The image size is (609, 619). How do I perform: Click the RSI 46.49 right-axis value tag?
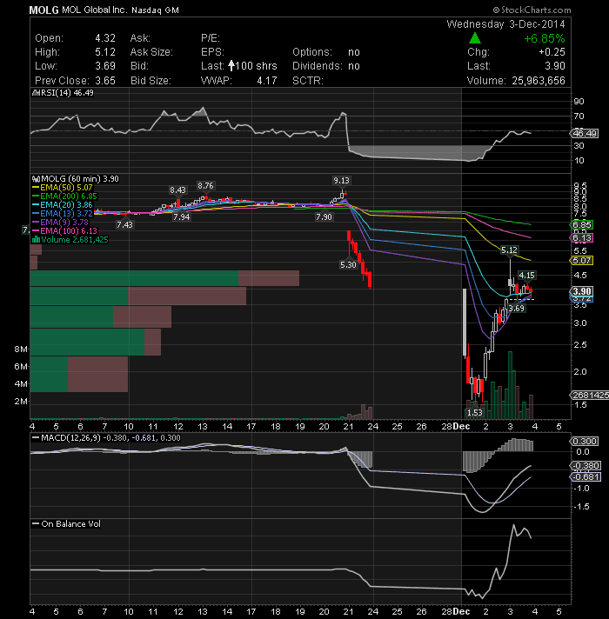tap(585, 133)
